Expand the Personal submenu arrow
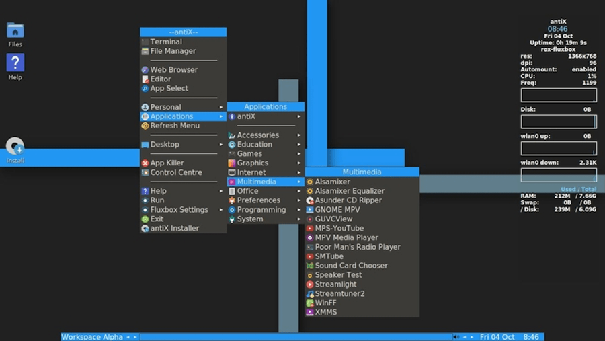Screen dimensions: 605x341 (221, 107)
